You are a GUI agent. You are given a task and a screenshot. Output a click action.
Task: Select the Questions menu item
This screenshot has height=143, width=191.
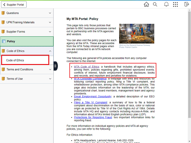[27, 13]
